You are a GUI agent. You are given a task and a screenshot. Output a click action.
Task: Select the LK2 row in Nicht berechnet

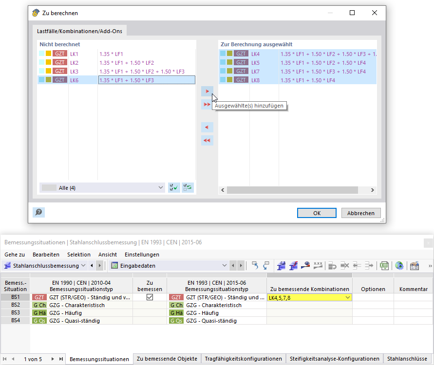116,63
